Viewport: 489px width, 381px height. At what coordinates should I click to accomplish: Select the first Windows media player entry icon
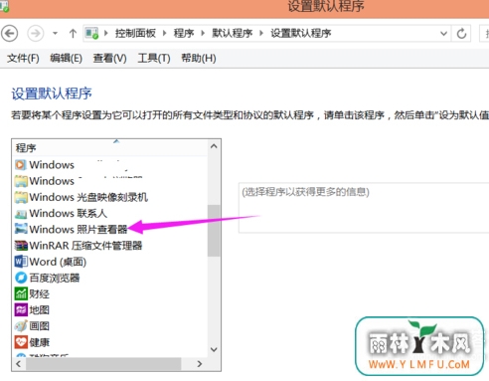pyautogui.click(x=21, y=165)
